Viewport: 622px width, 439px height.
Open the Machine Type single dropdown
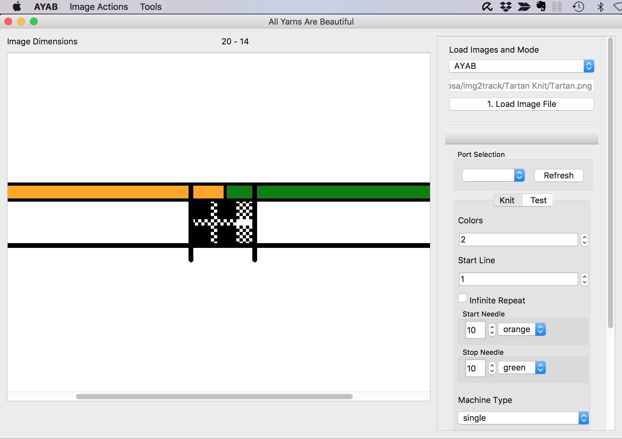[523, 418]
